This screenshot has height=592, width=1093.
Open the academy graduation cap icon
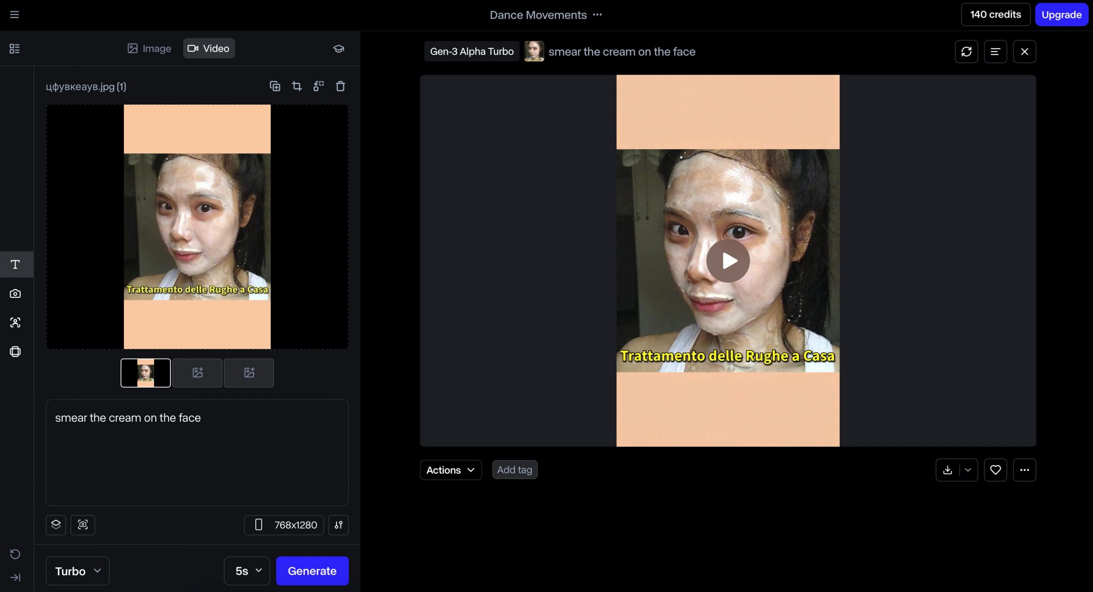(339, 49)
